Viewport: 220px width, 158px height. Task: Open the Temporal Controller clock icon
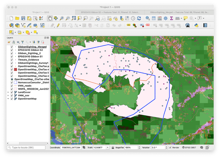coord(133,18)
